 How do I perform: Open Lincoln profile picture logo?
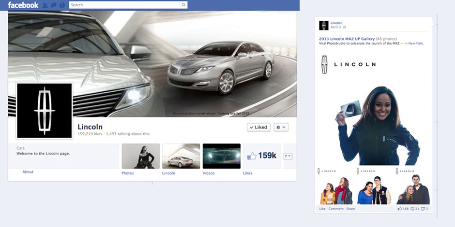[45, 111]
